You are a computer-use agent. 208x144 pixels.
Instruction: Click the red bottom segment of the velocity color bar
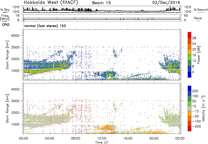point(190,129)
